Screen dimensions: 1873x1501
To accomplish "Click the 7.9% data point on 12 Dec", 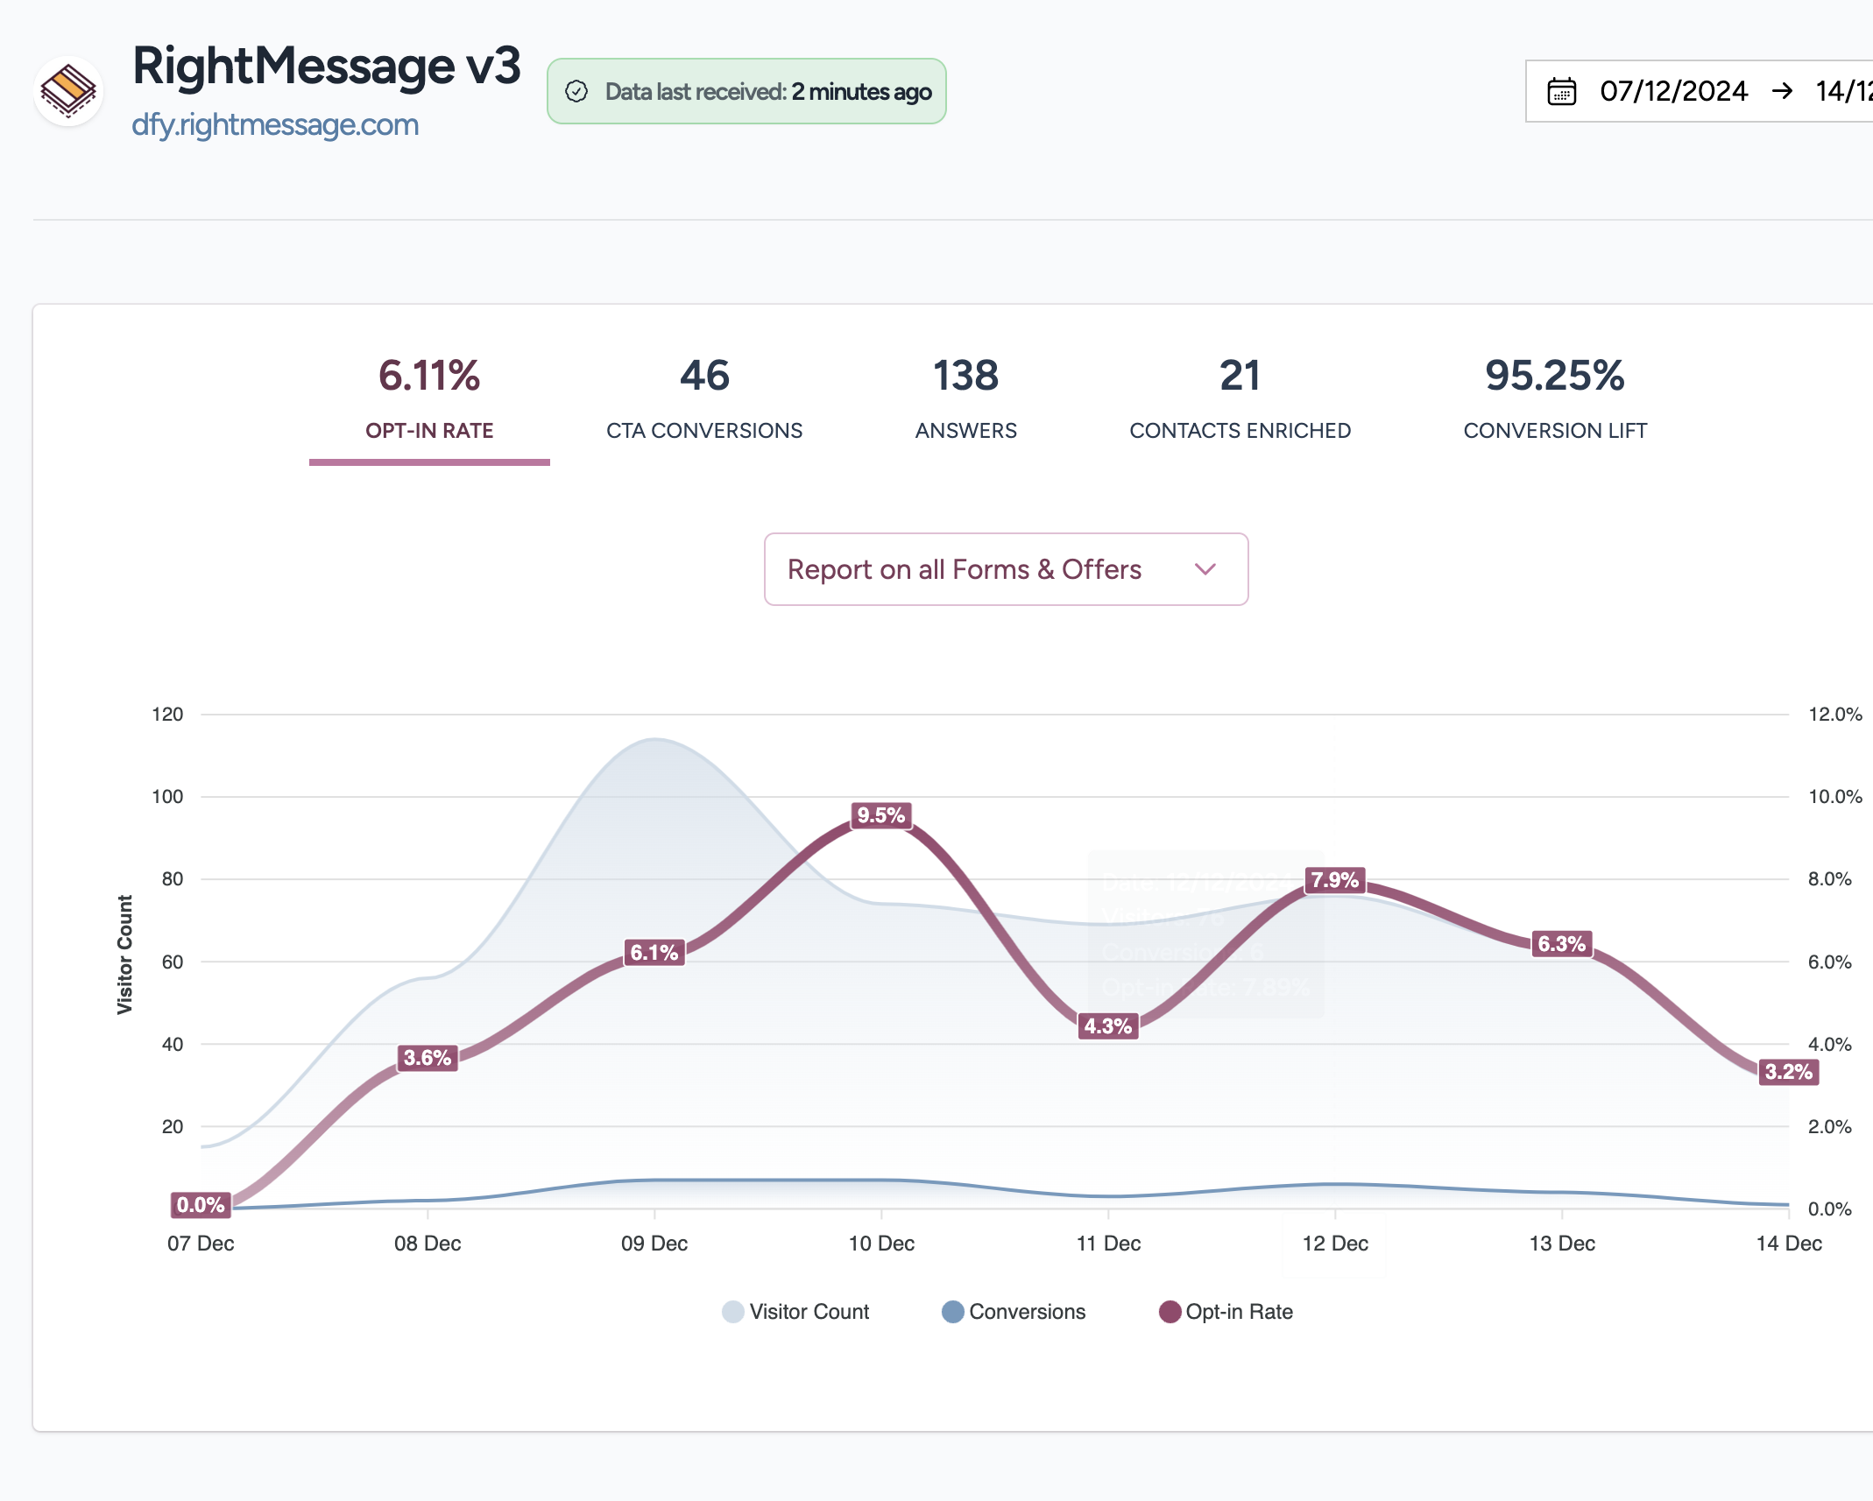I will (x=1335, y=880).
